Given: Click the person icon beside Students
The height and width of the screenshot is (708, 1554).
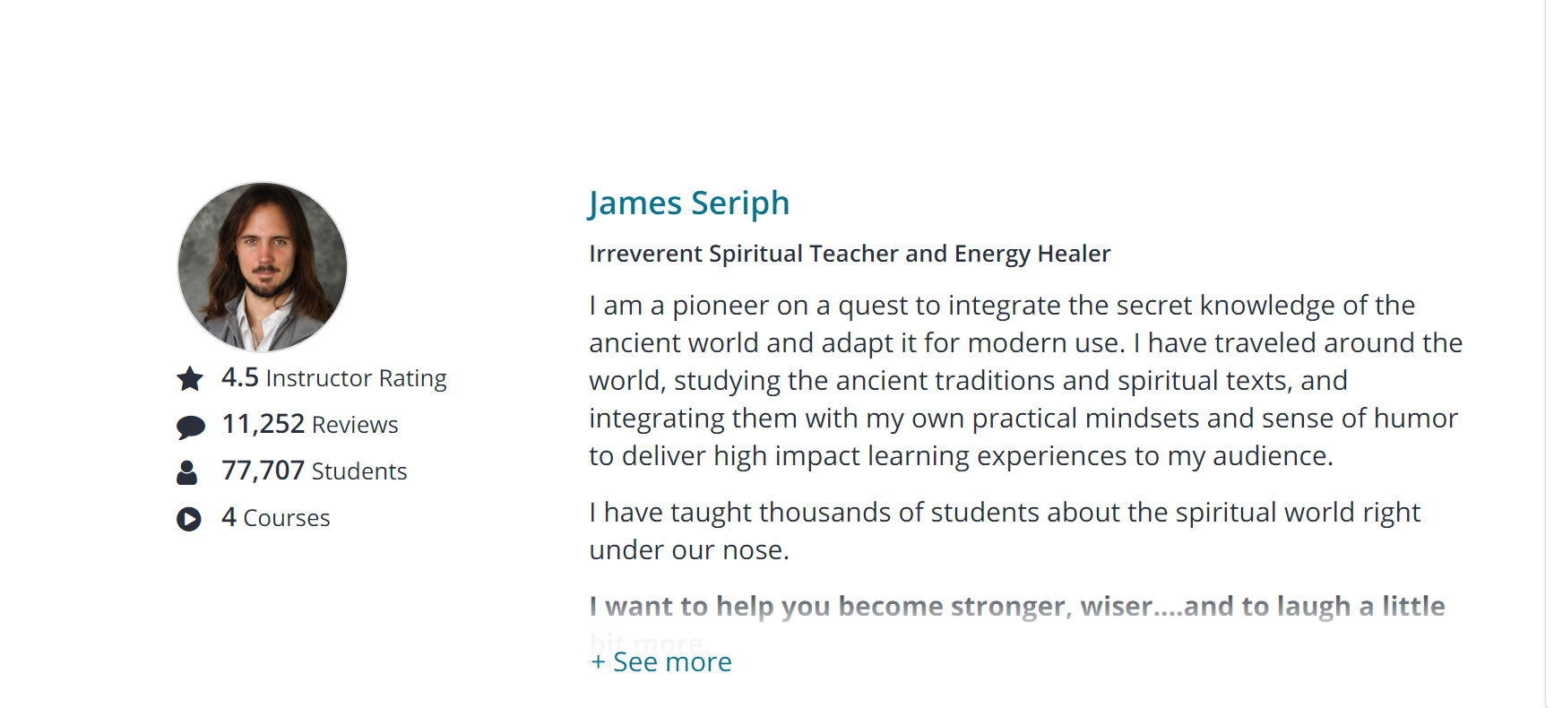Looking at the screenshot, I should (x=187, y=472).
